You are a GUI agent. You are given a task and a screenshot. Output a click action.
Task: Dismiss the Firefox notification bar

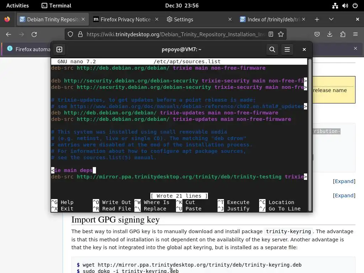[355, 48]
